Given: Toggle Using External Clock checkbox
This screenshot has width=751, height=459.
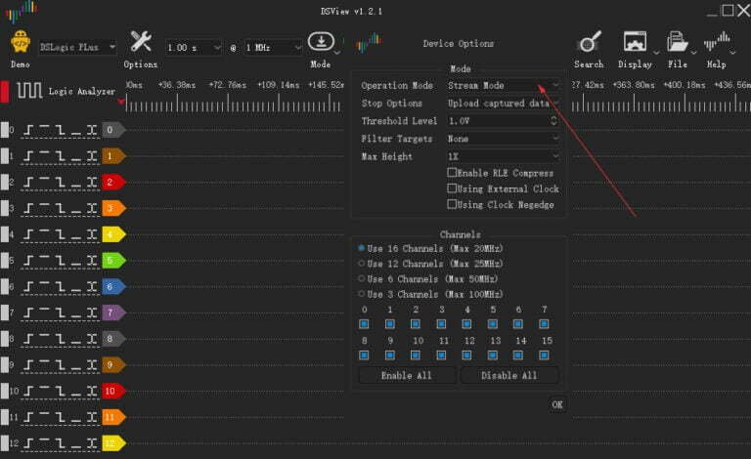Looking at the screenshot, I should [452, 188].
